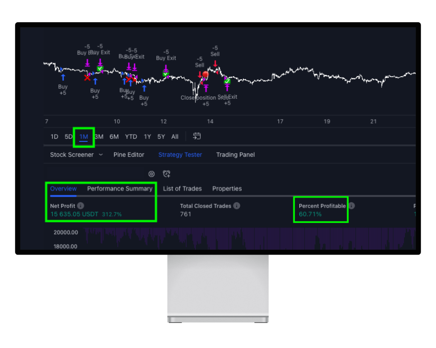Viewport: 436px width, 348px height.
Task: Click the Close position label on the chart
Action: [197, 97]
